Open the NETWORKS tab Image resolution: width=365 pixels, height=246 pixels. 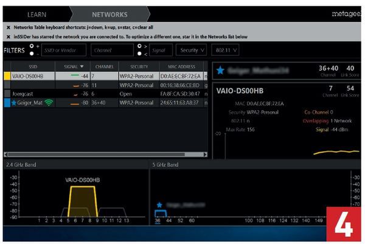click(x=109, y=15)
